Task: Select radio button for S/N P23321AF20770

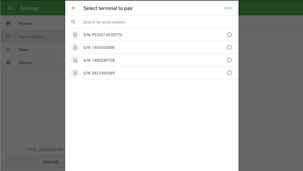Action: coord(229,35)
